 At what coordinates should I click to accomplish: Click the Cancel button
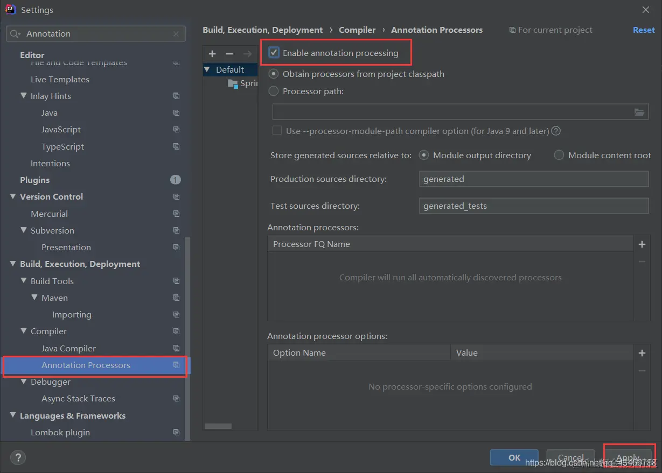pos(570,457)
